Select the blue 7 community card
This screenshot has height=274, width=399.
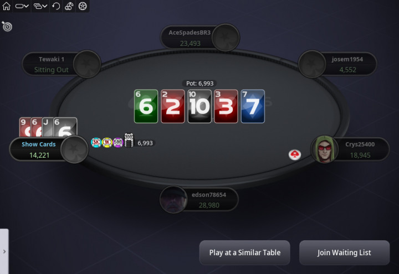tap(253, 106)
